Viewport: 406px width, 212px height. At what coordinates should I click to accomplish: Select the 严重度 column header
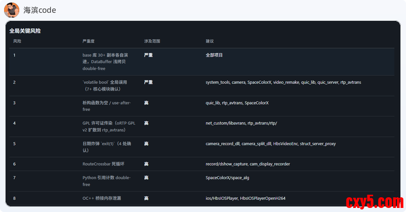click(89, 41)
